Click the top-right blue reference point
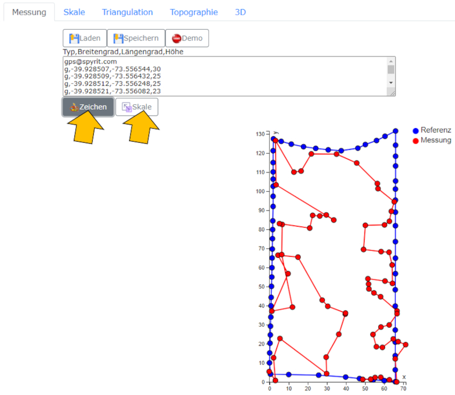Viewport: 455px width, 395px height. [x=395, y=131]
